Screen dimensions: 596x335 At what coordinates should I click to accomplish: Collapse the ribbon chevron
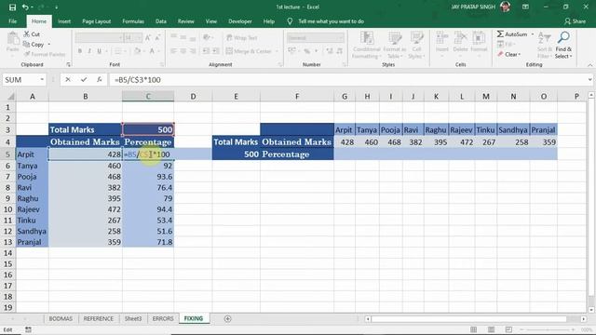(x=589, y=65)
